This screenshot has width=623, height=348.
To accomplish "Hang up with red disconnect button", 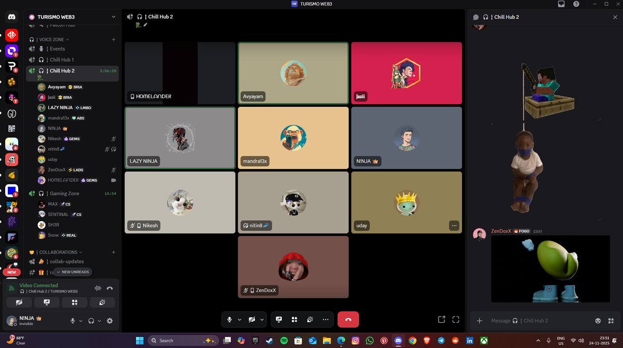I will [348, 320].
